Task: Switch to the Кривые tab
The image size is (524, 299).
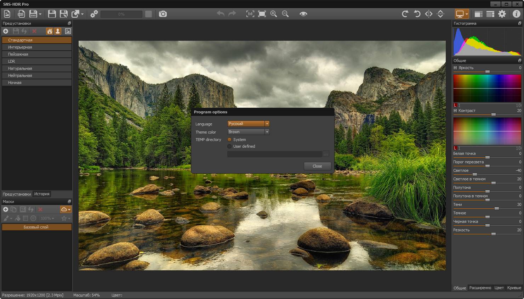Action: pyautogui.click(x=514, y=288)
